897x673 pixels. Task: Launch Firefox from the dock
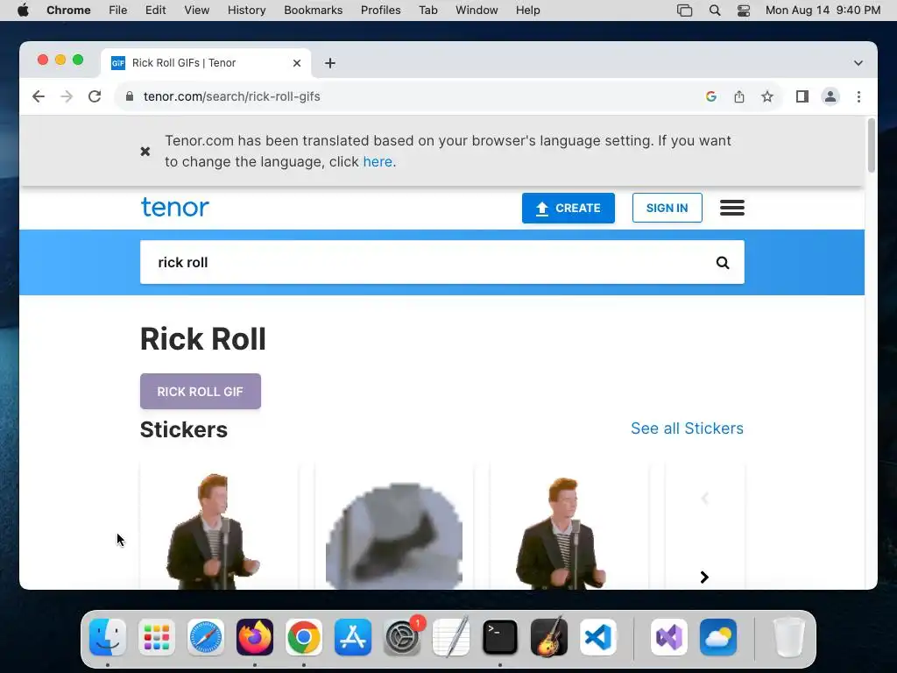pos(255,637)
